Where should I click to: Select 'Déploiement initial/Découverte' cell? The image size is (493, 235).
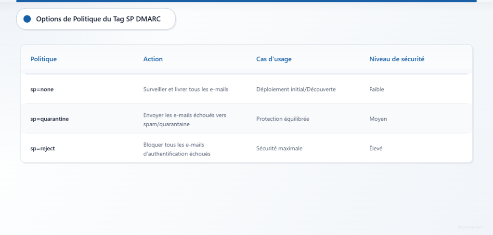coord(296,90)
